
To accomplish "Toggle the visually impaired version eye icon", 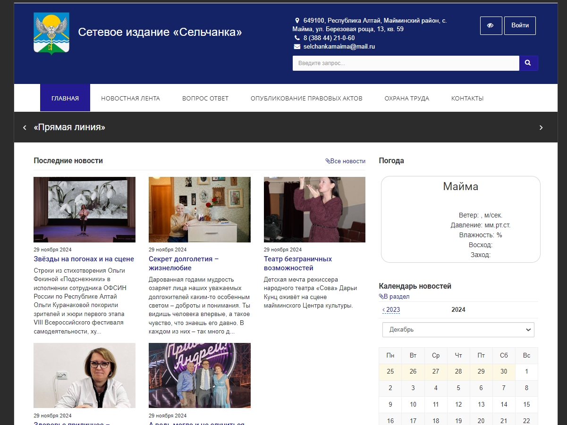I will point(491,25).
